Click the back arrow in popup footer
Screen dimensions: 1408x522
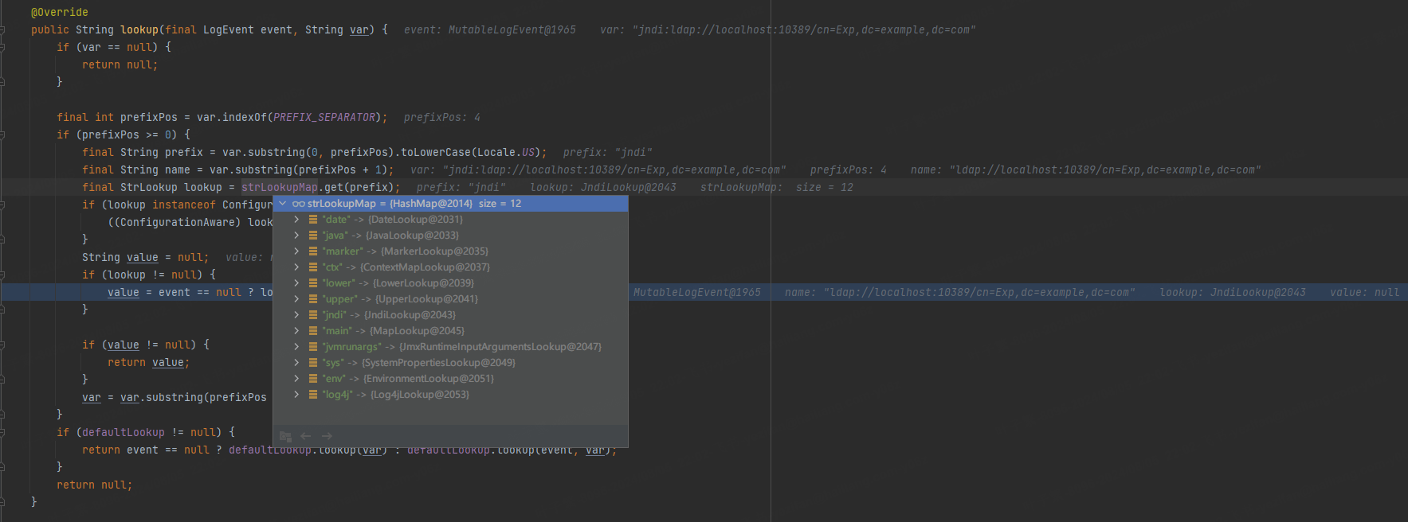(306, 436)
